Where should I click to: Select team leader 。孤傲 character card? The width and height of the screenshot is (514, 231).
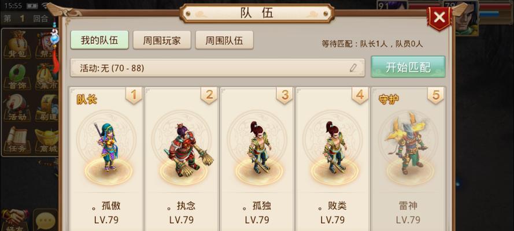click(x=106, y=159)
